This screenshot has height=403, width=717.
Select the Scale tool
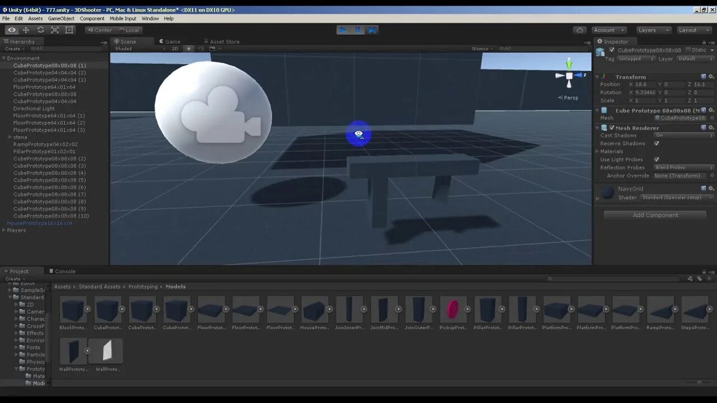click(x=55, y=30)
